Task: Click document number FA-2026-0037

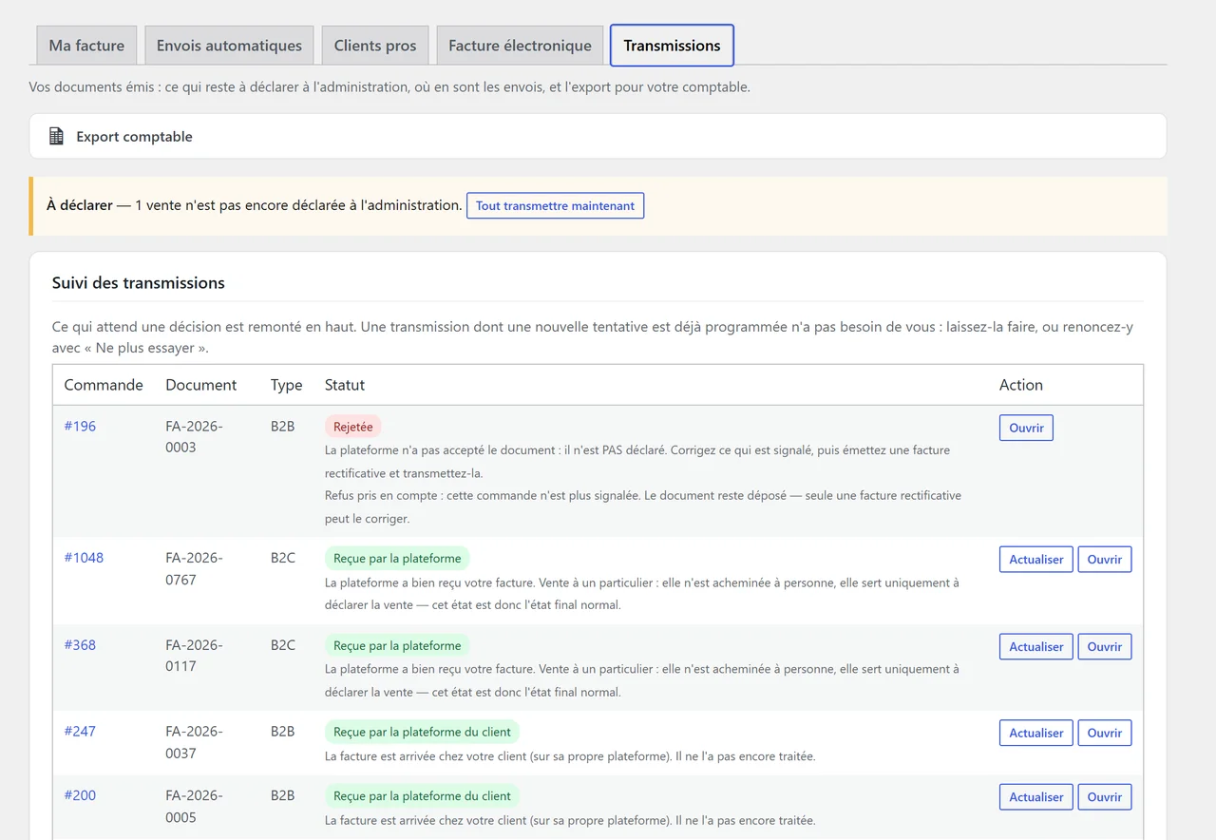Action: (194, 742)
